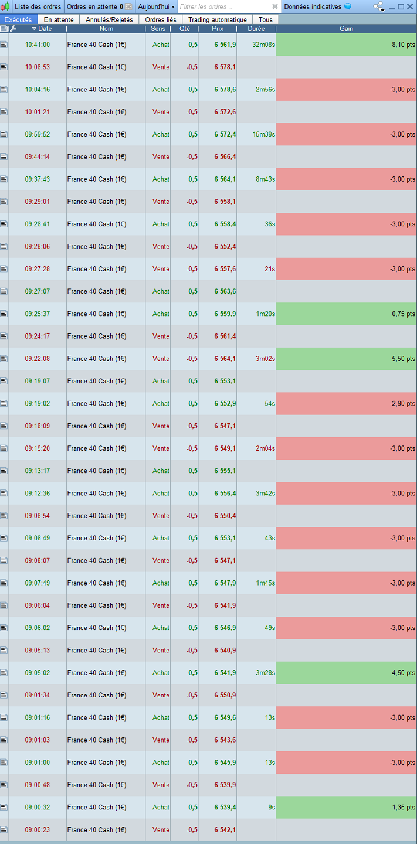Open details icon for the 09:27:28 order
This screenshot has width=417, height=844.
(4, 269)
